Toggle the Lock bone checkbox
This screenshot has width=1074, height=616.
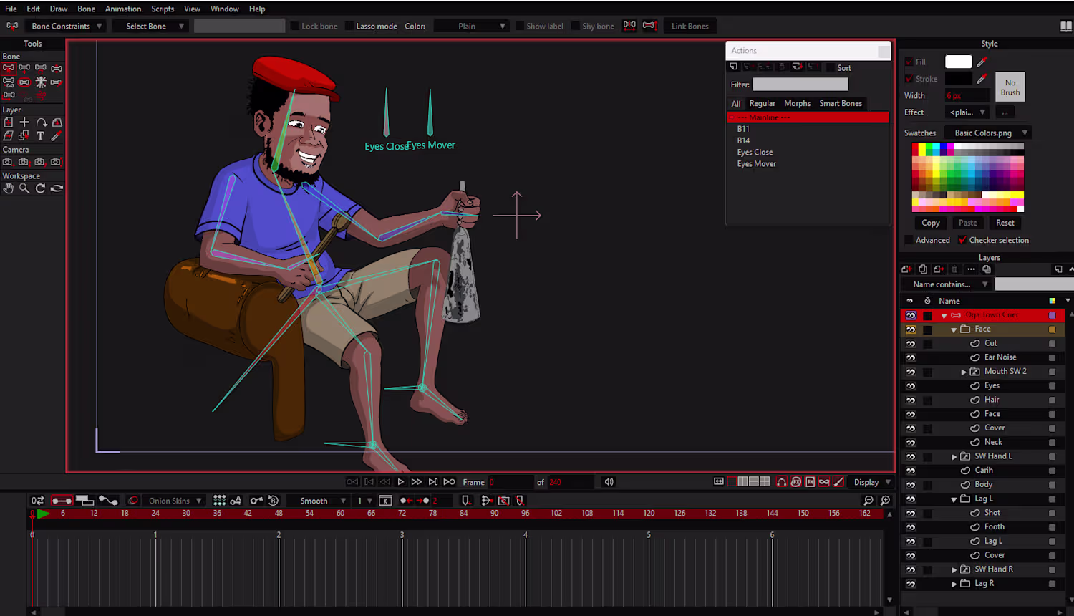pyautogui.click(x=294, y=27)
